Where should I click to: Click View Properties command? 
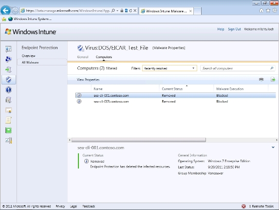(88, 80)
